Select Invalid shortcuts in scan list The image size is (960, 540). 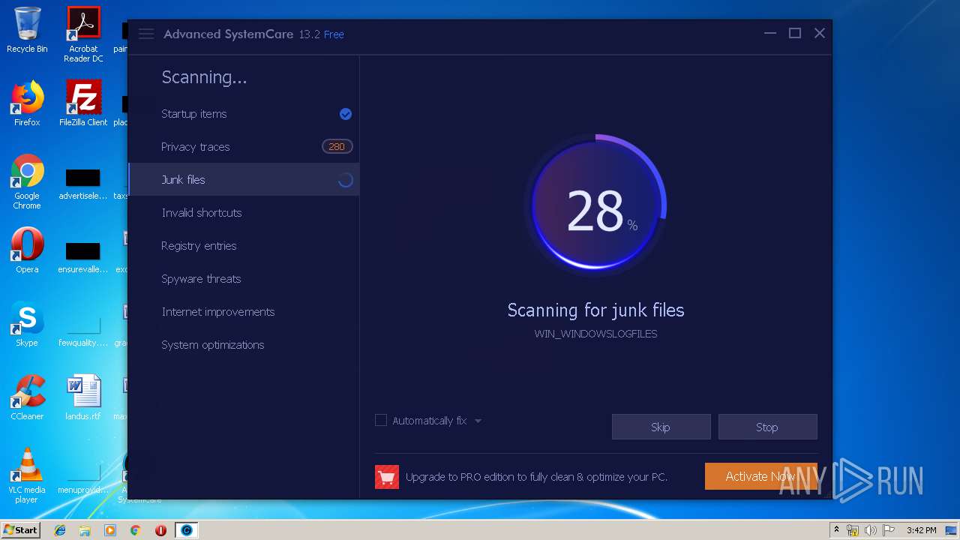[244, 213]
